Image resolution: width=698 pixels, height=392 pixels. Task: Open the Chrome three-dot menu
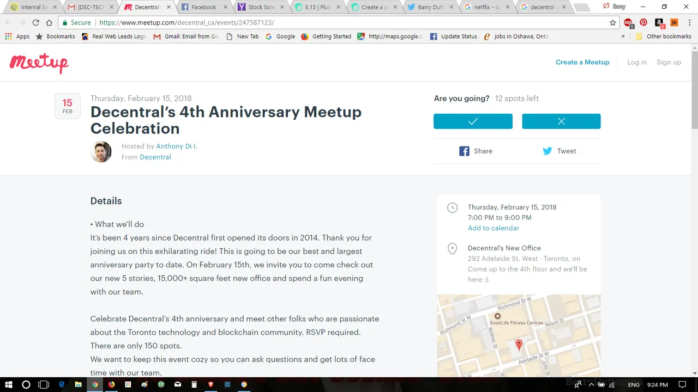pos(689,23)
